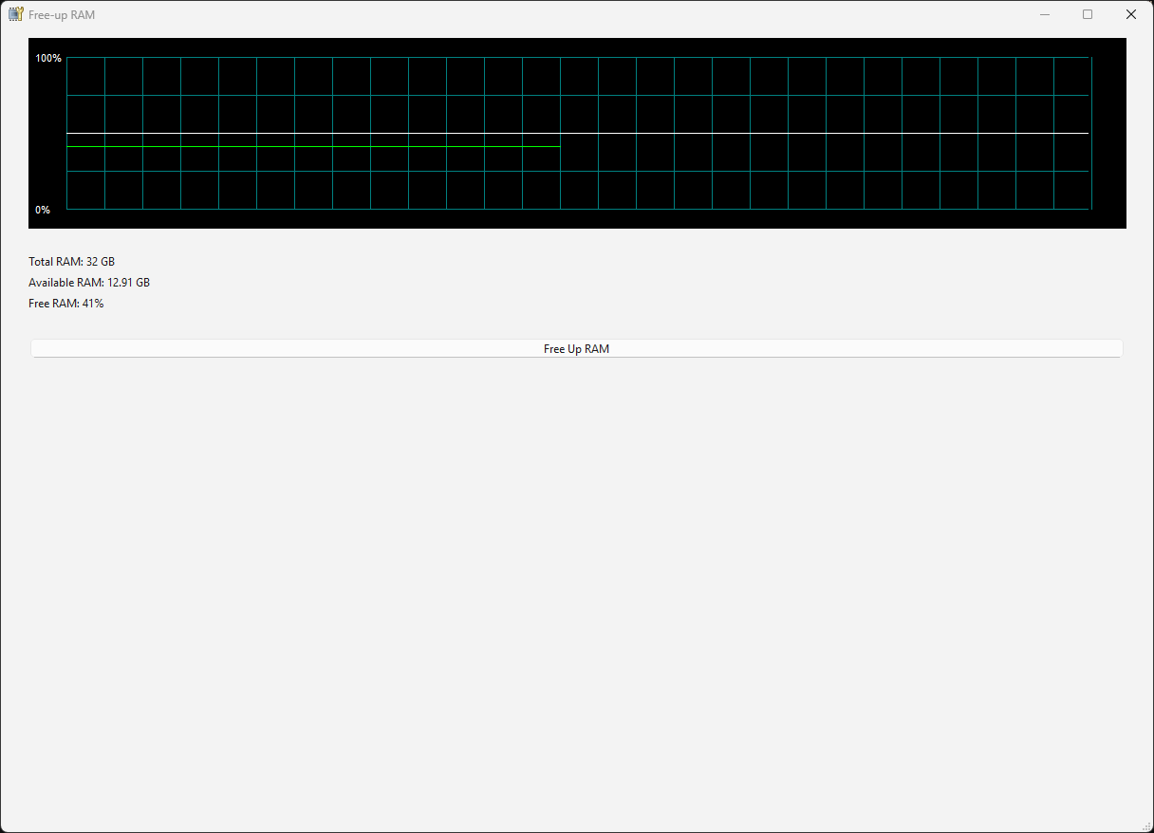Click the "Free RAM: 41%" label

65,304
